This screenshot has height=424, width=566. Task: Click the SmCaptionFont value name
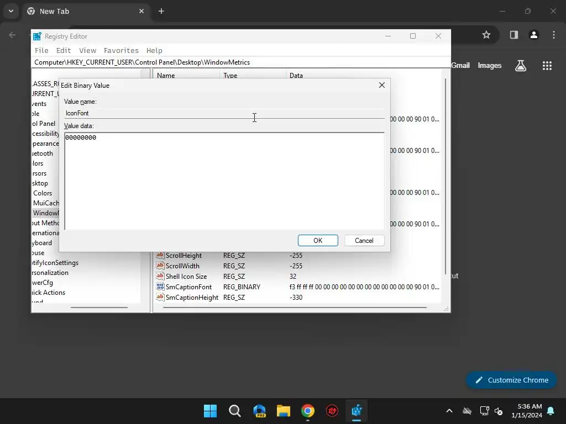tap(189, 287)
